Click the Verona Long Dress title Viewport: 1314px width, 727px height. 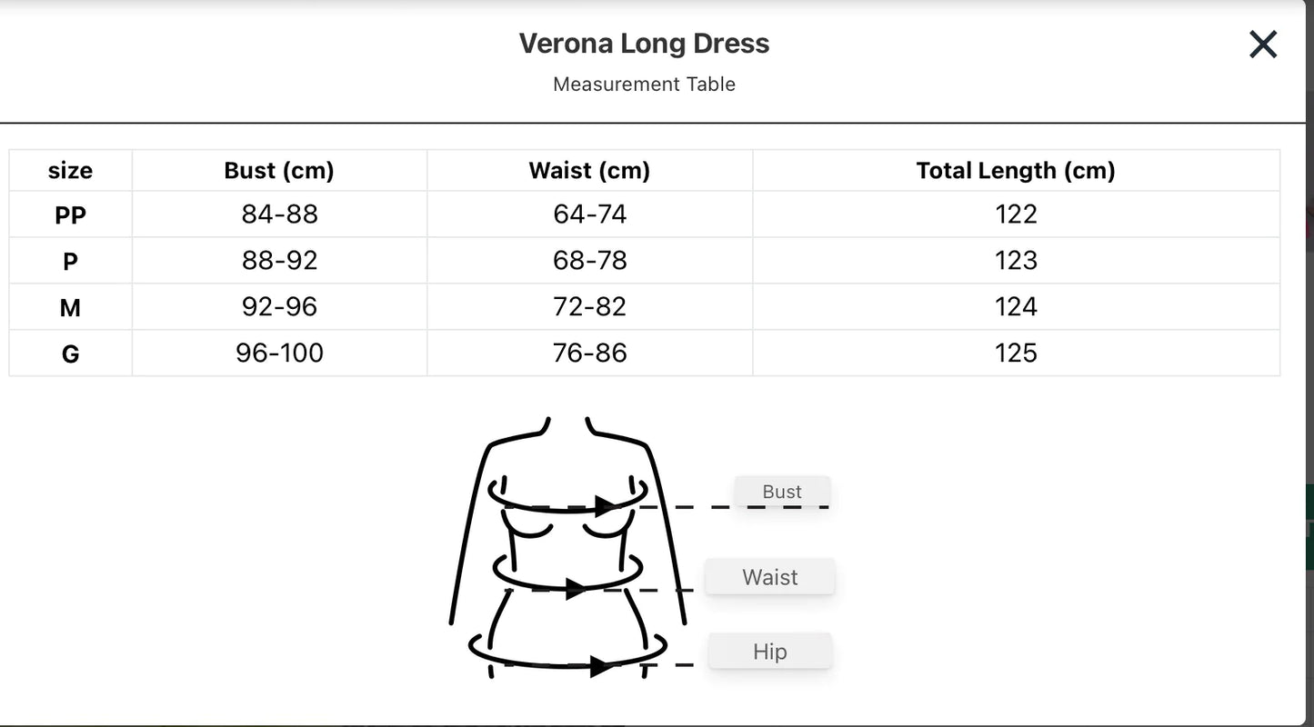(645, 43)
